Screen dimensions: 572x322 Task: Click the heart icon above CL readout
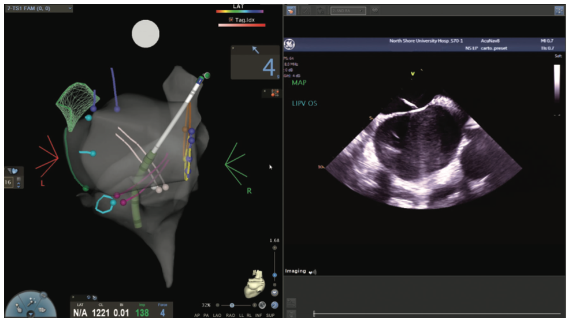tap(95, 298)
